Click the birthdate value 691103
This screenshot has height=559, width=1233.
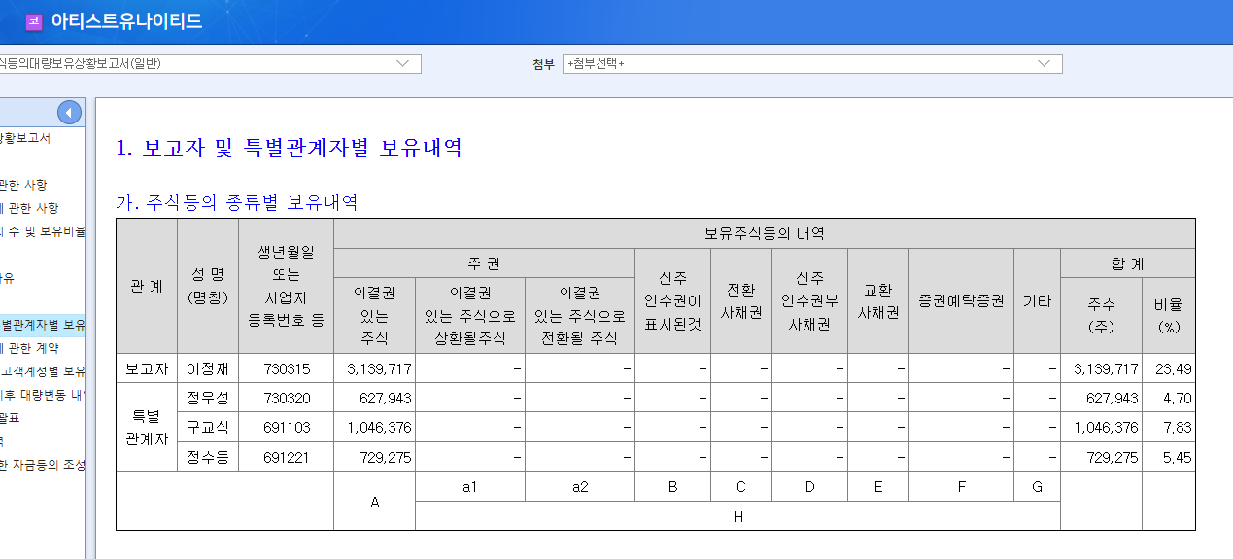286,427
